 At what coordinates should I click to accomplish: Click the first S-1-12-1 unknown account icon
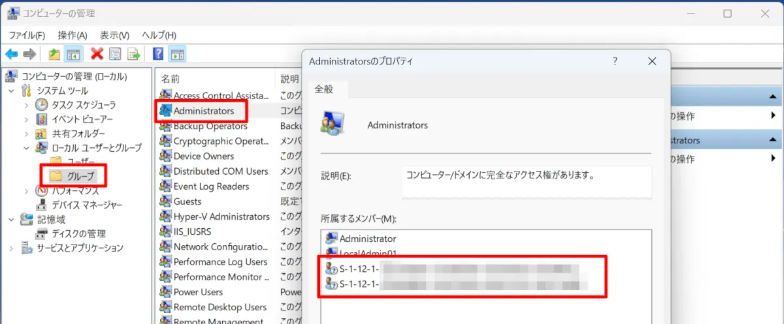pyautogui.click(x=331, y=269)
